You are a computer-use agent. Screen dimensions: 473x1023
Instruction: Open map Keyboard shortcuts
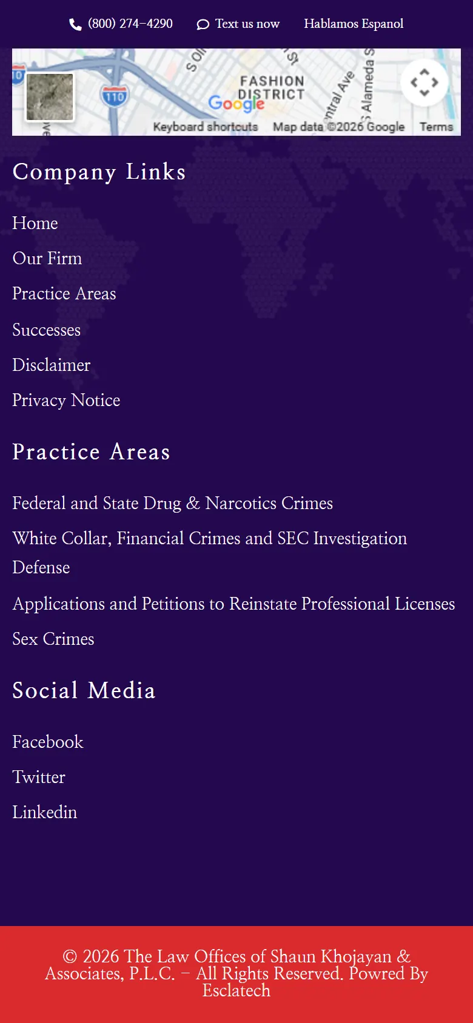click(206, 127)
